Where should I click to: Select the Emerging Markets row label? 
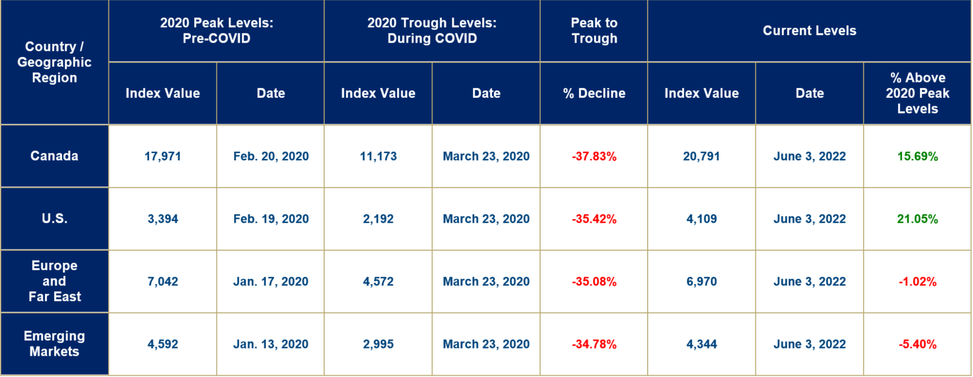[x=54, y=344]
